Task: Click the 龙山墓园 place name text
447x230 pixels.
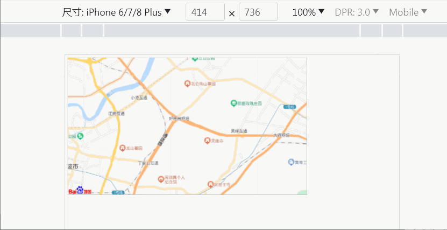Action: click(134, 148)
